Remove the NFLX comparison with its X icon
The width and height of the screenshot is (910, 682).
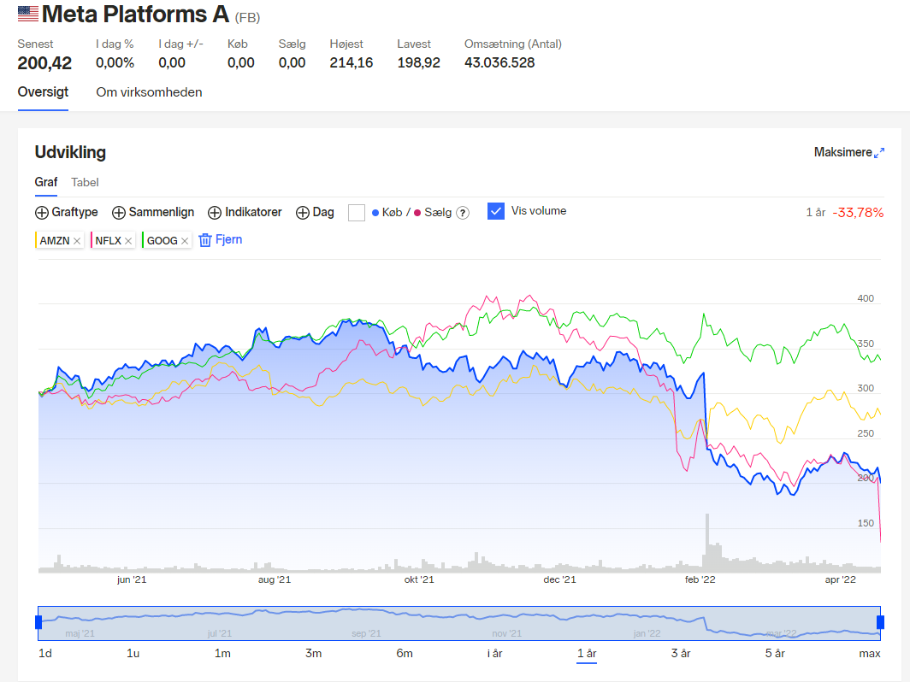[x=128, y=241]
